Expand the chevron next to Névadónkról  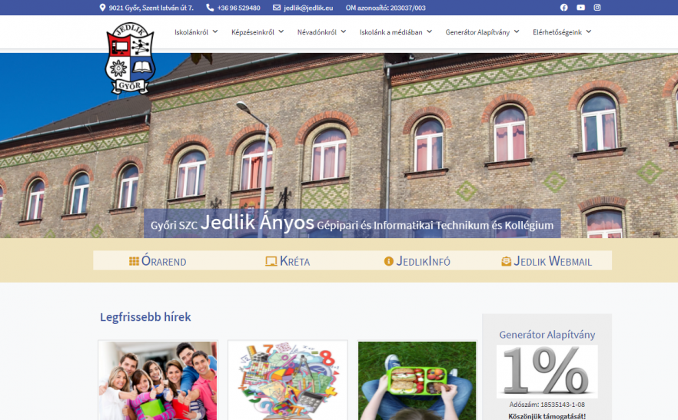(x=344, y=31)
